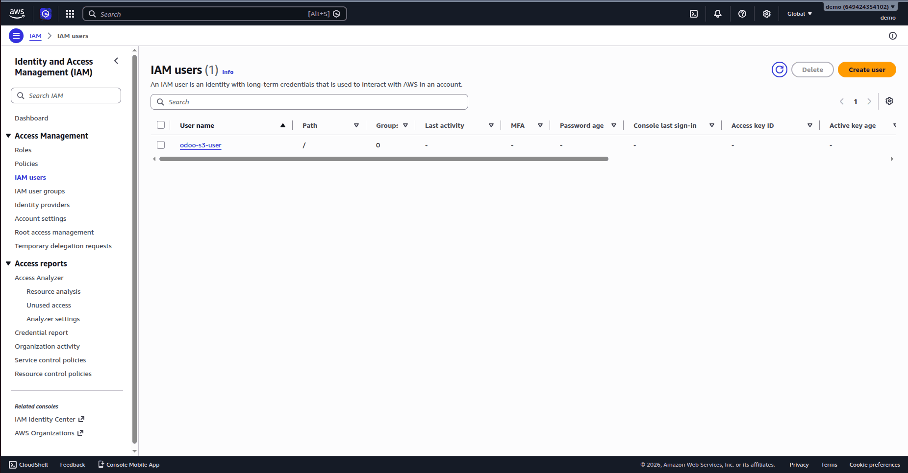Open Identity providers
Screen dimensions: 908x473
tap(42, 205)
